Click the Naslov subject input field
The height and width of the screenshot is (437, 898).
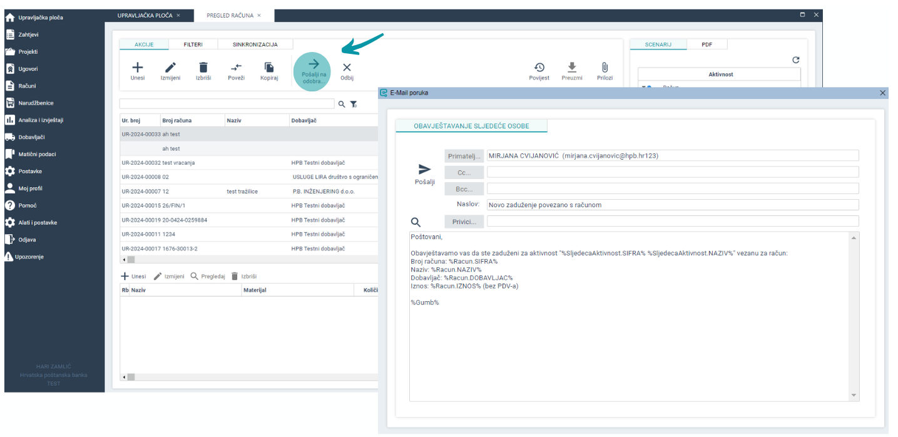pos(673,205)
